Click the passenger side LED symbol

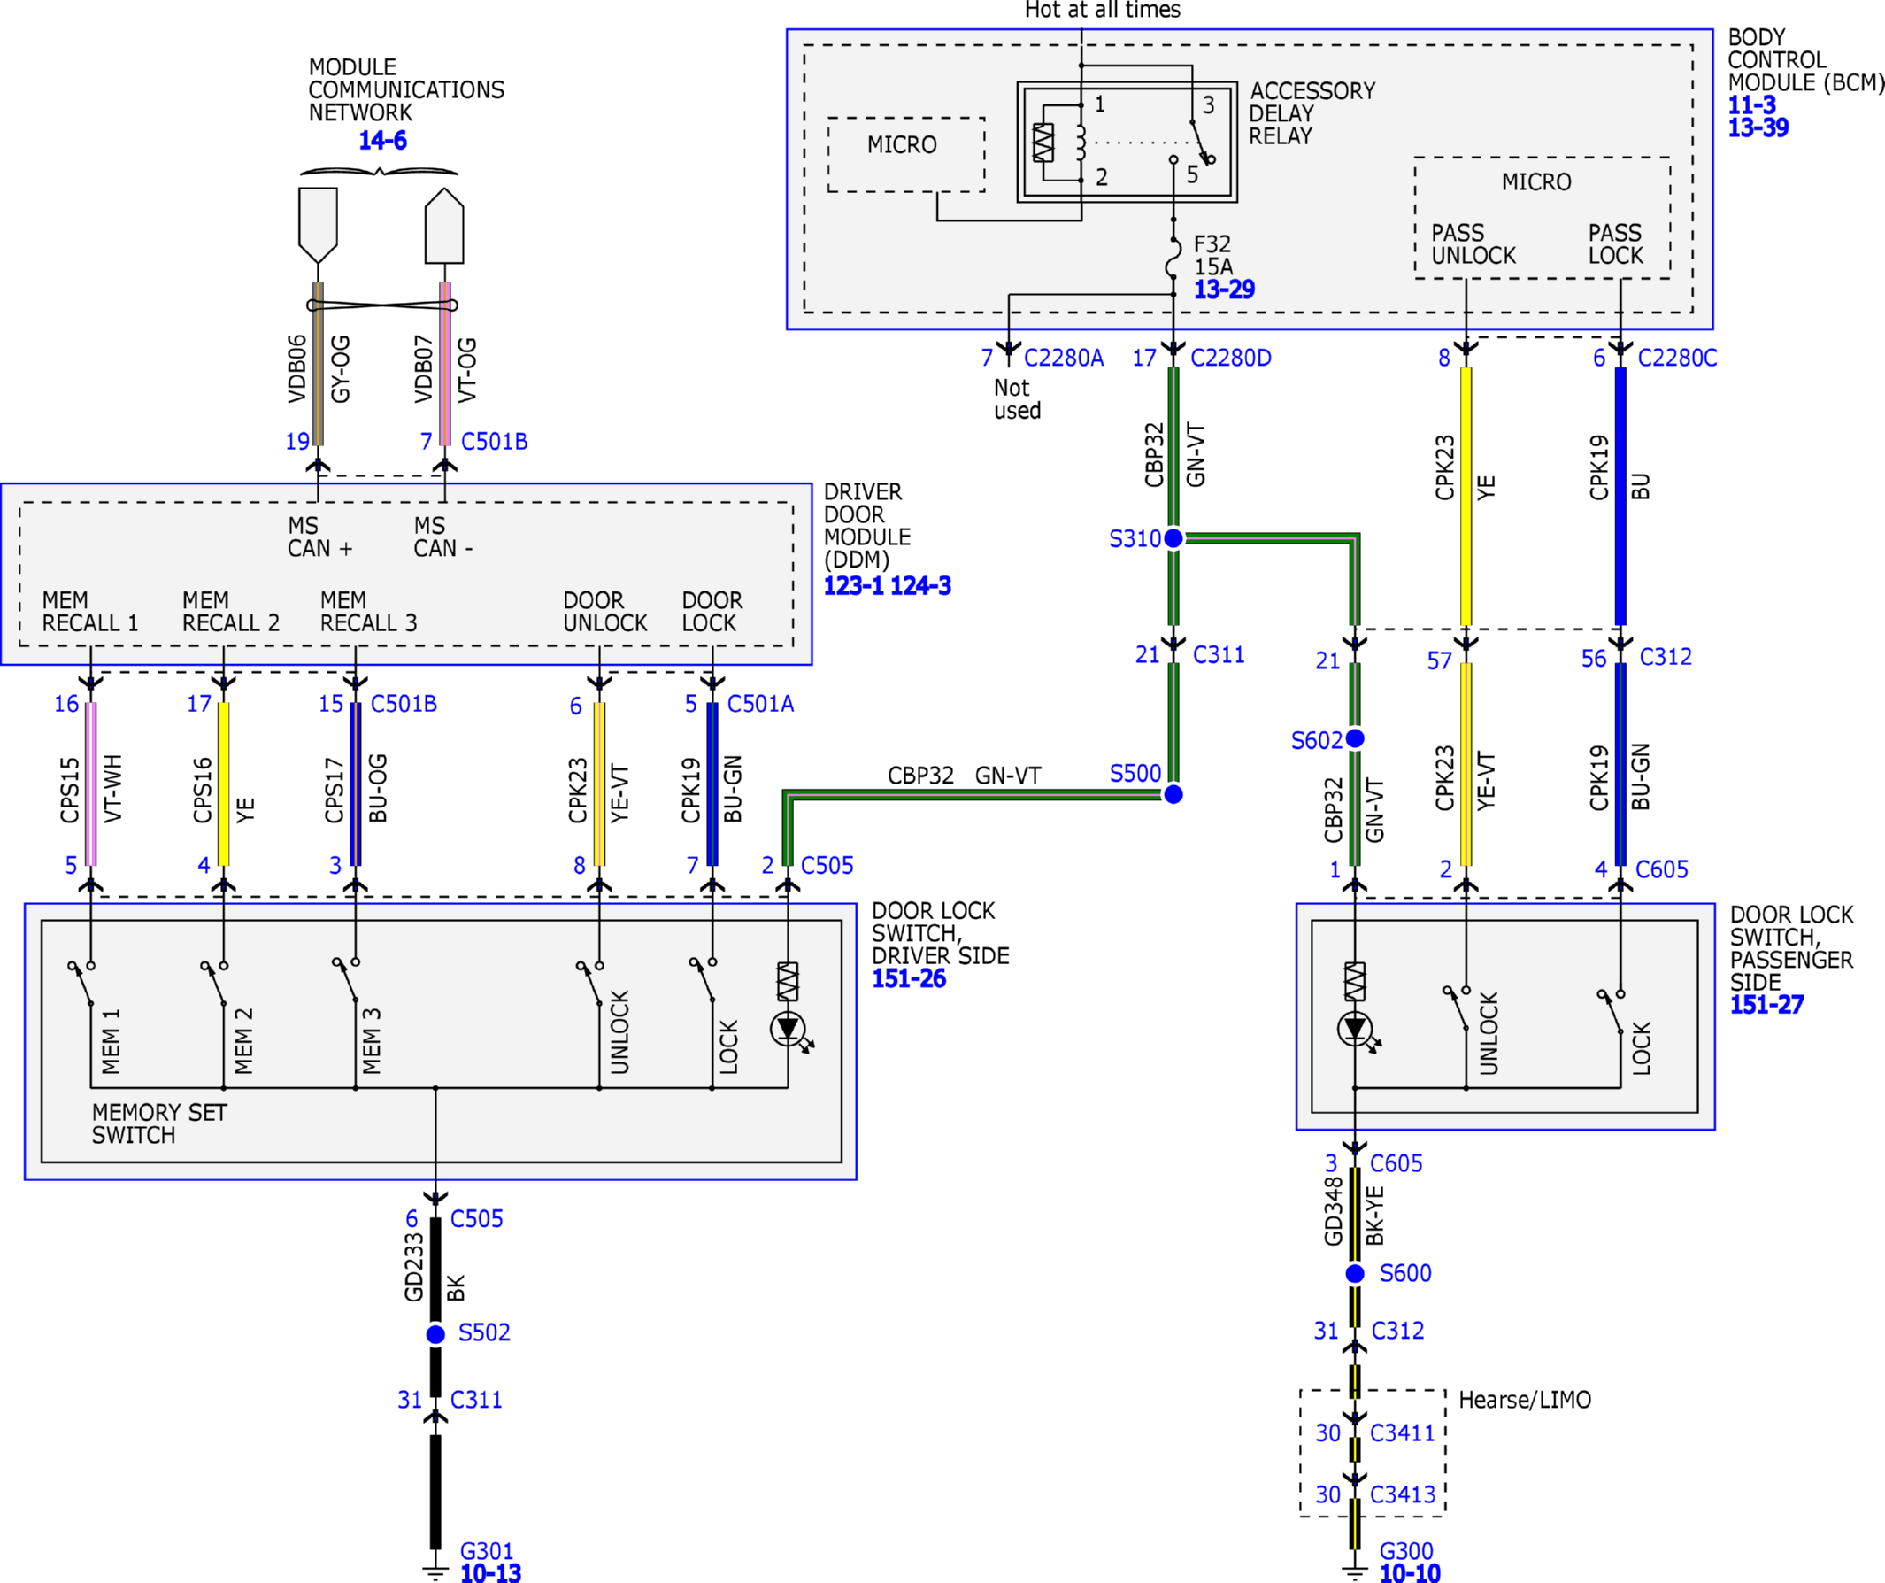point(1358,1029)
